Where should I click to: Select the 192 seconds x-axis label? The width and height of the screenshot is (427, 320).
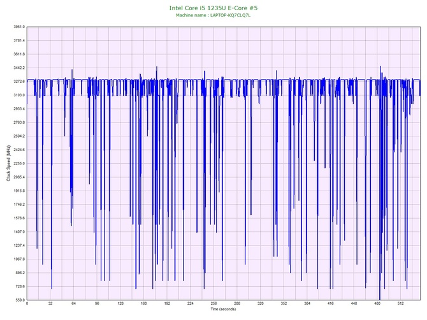[x=167, y=303]
